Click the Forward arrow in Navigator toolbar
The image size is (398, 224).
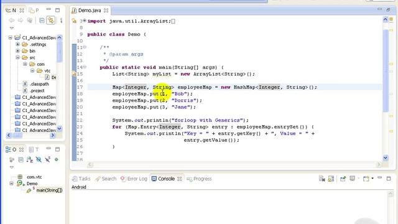(21, 21)
